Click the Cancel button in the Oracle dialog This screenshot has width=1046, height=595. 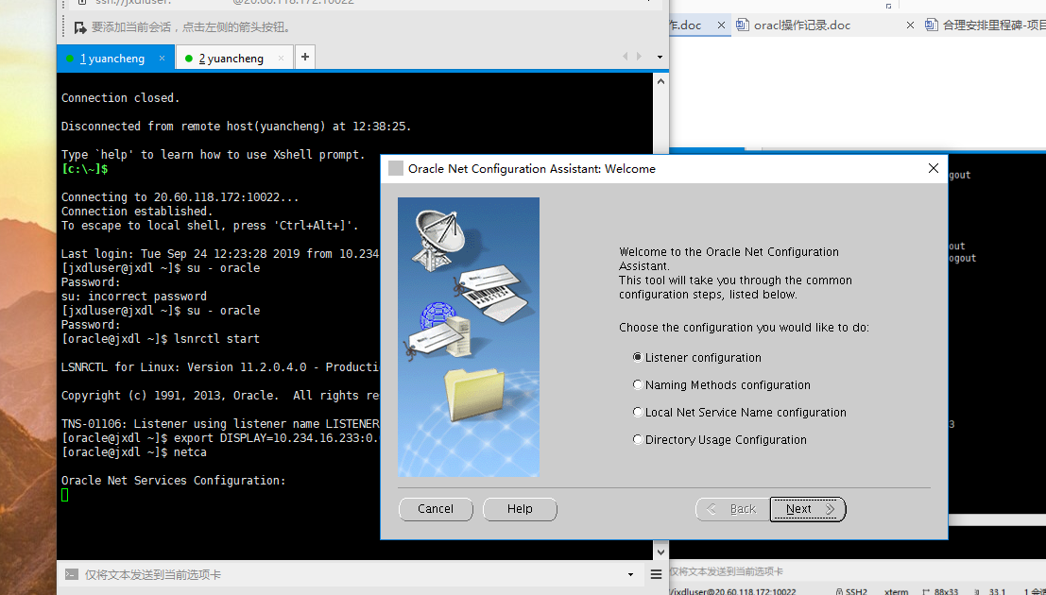click(x=436, y=509)
